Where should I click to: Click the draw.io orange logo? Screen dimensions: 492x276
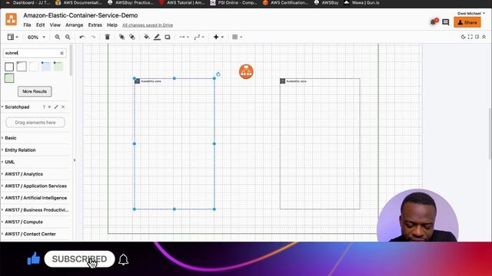[12, 19]
